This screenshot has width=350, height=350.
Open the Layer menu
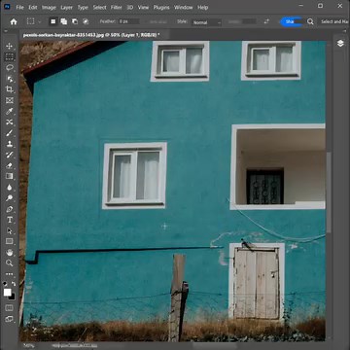pyautogui.click(x=67, y=7)
